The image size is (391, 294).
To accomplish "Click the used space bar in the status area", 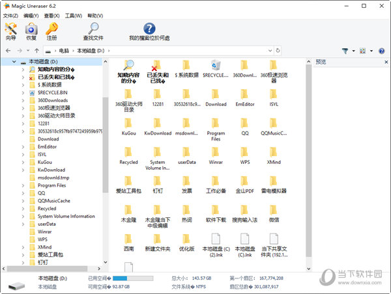I will (133, 278).
